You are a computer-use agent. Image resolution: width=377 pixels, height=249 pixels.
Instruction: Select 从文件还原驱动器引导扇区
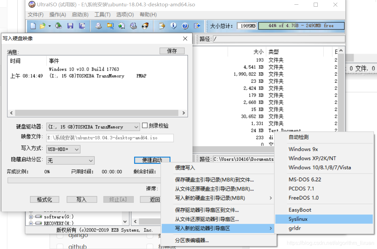pos(218,219)
